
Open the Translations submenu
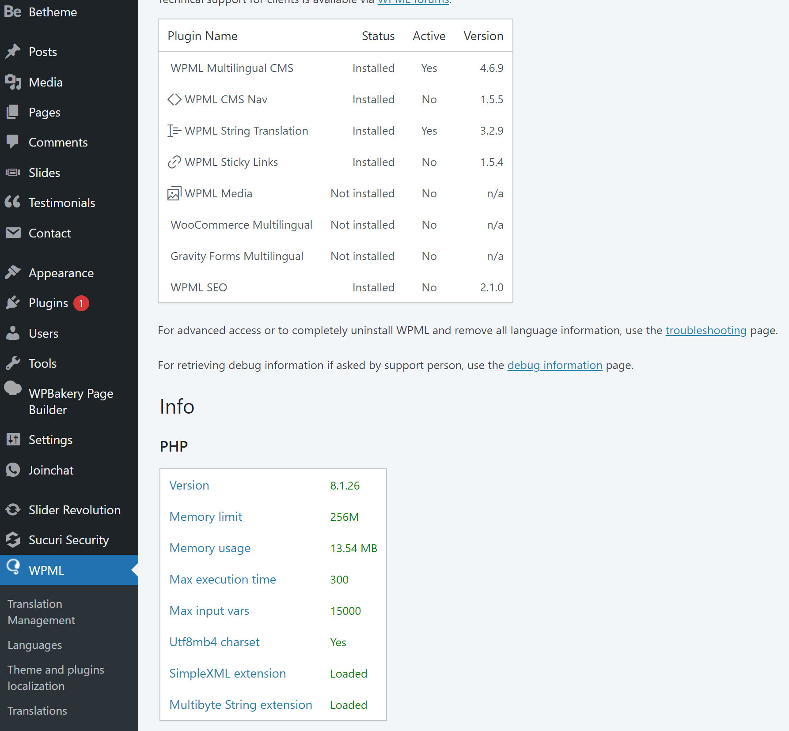coord(38,711)
